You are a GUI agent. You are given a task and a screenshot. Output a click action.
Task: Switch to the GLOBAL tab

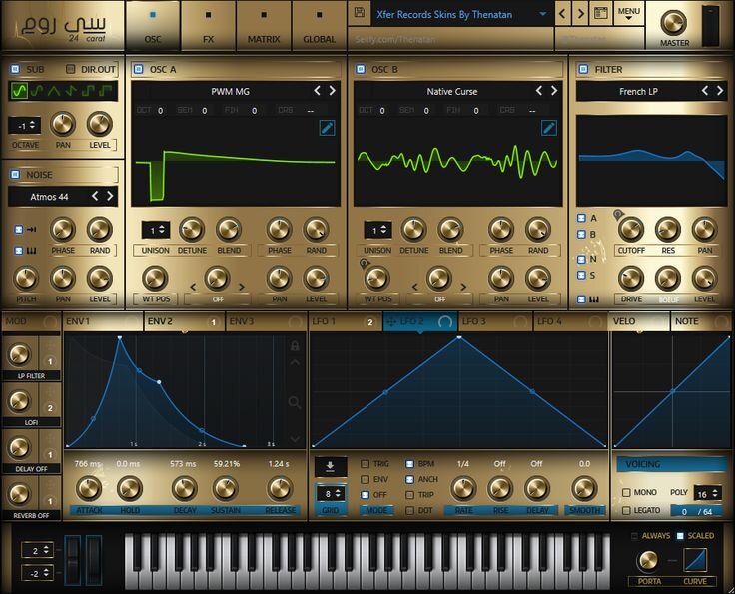point(319,26)
